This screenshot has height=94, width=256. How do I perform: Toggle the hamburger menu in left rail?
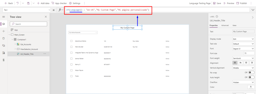(x=3, y=17)
